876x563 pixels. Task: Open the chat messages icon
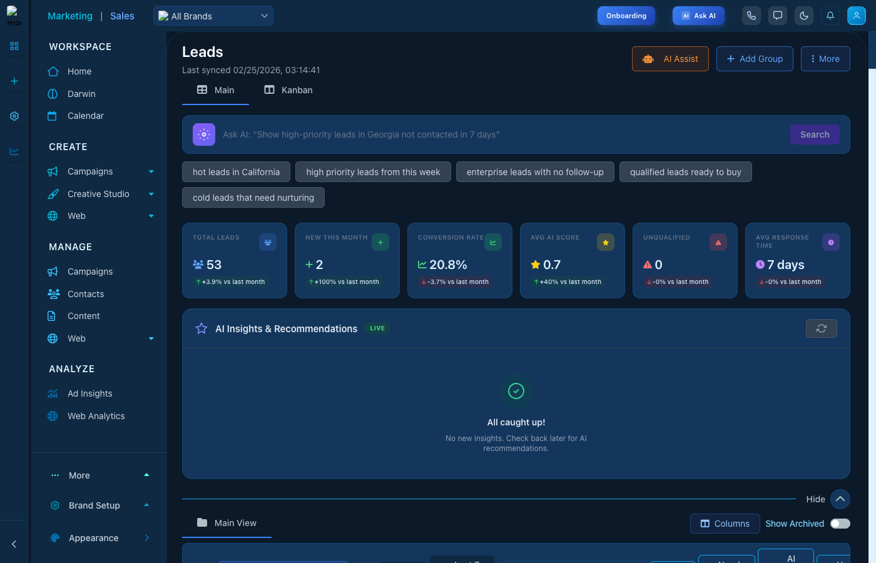[x=778, y=16]
